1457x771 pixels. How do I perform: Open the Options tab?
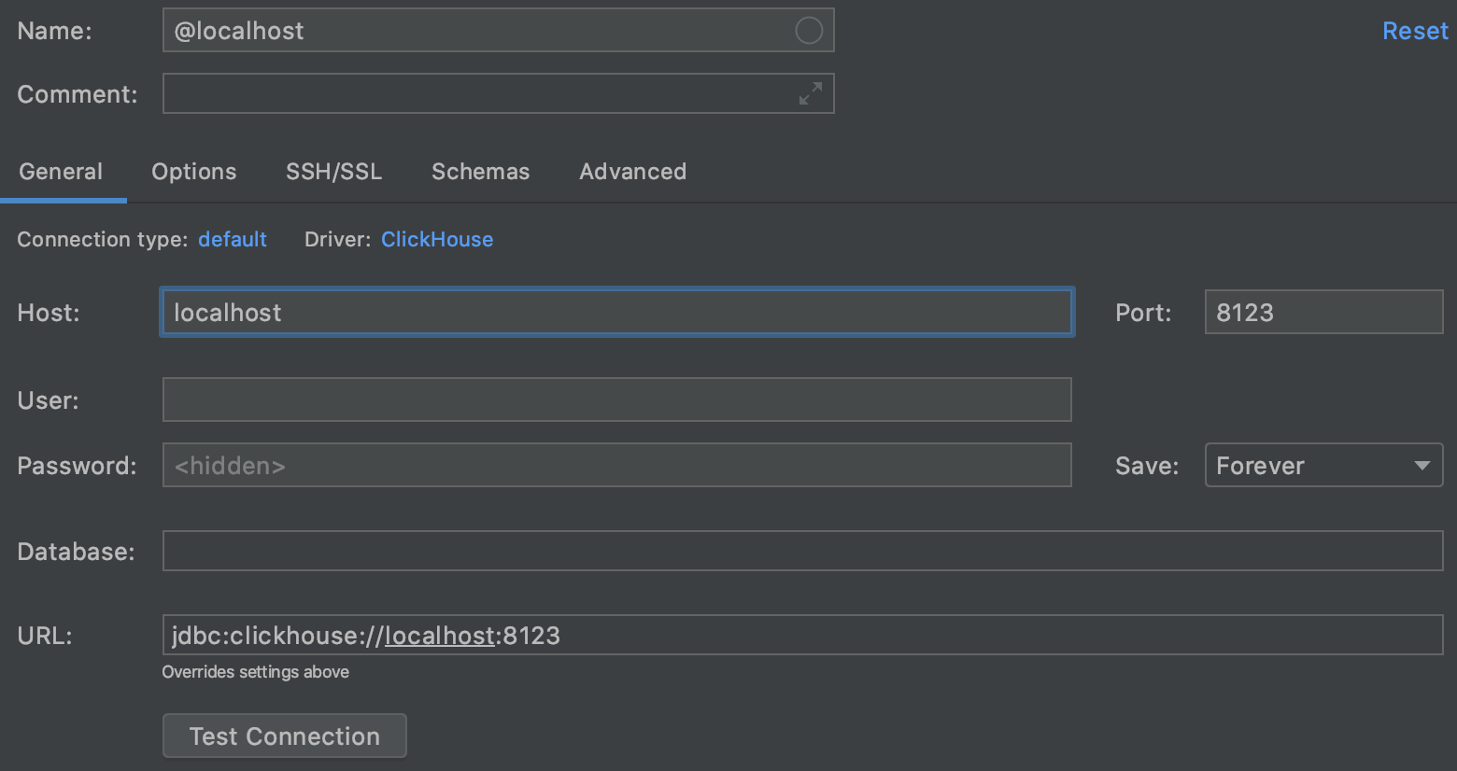tap(194, 172)
